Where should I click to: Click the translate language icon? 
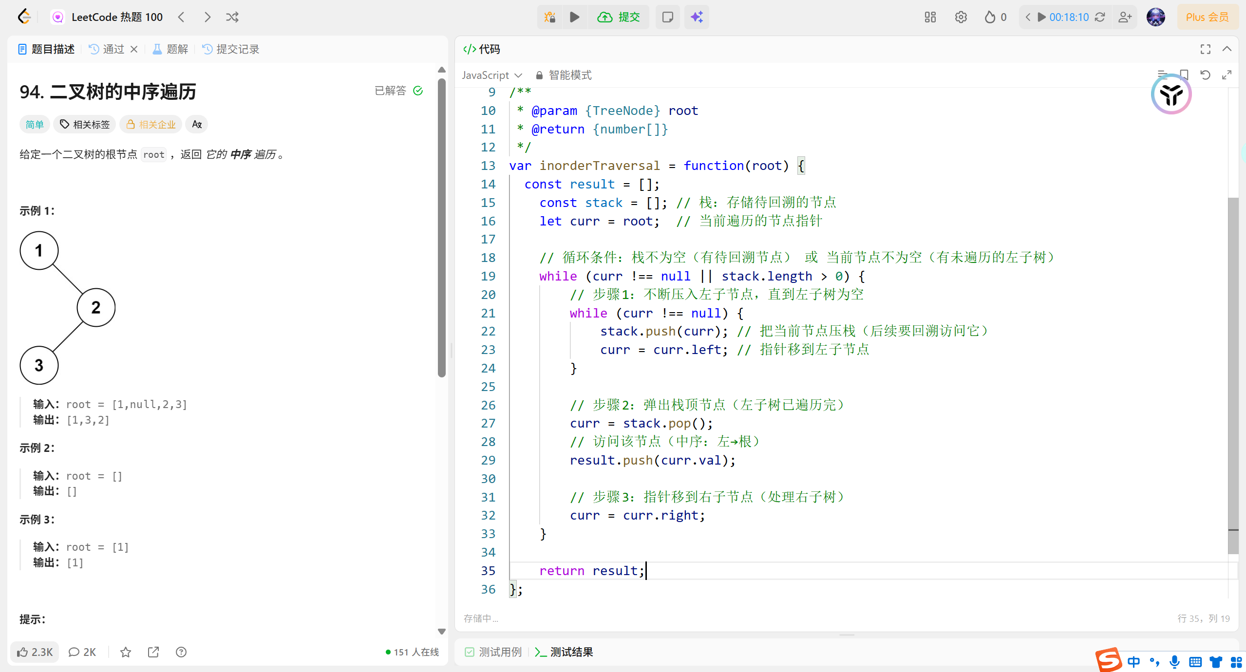coord(197,125)
